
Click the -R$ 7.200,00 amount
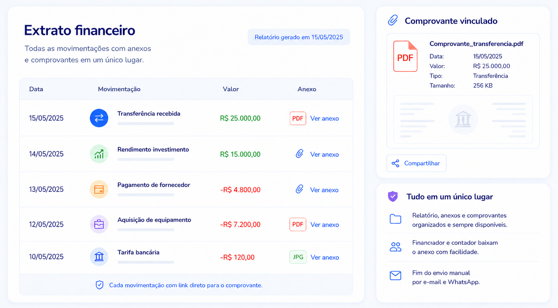[240, 224]
